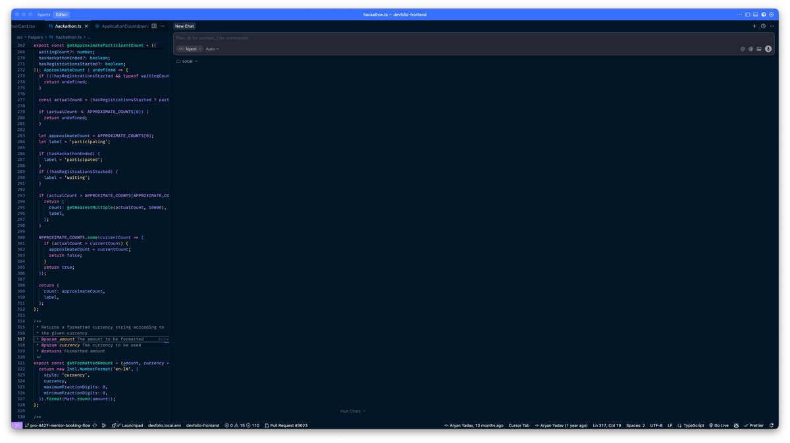Expand Past Chats section
Viewport: 790px width, 443px height.
[352, 411]
